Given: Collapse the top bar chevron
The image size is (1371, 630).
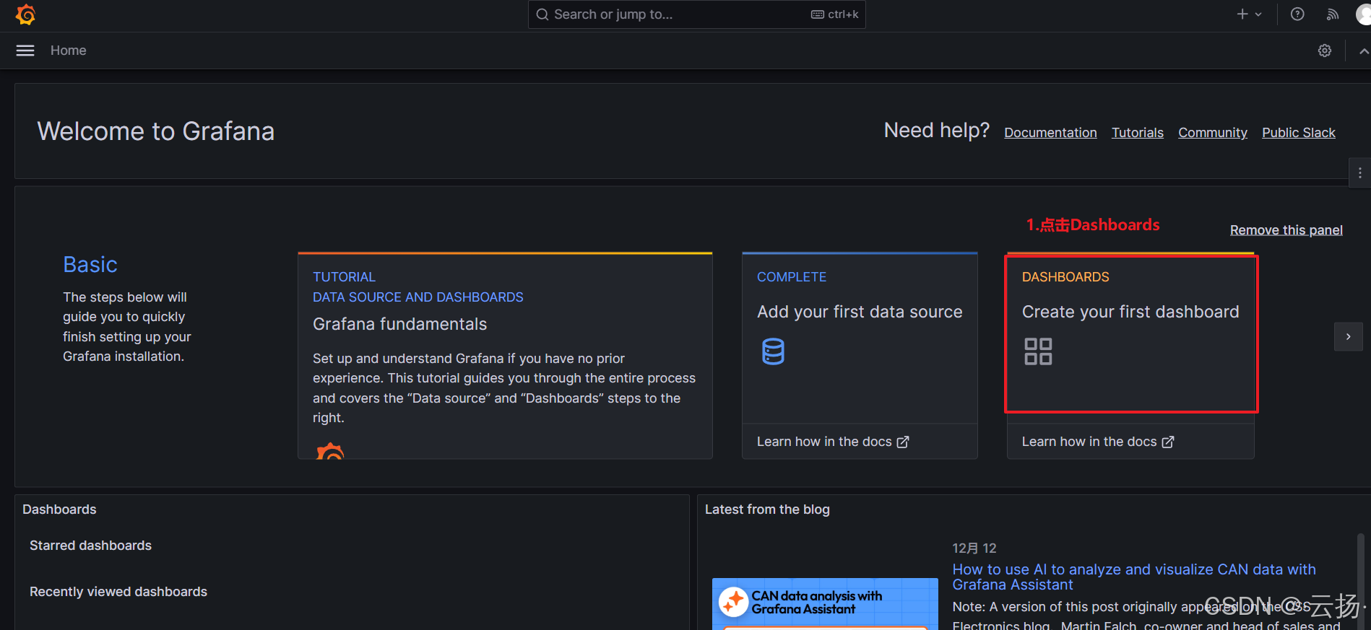Looking at the screenshot, I should [1363, 51].
